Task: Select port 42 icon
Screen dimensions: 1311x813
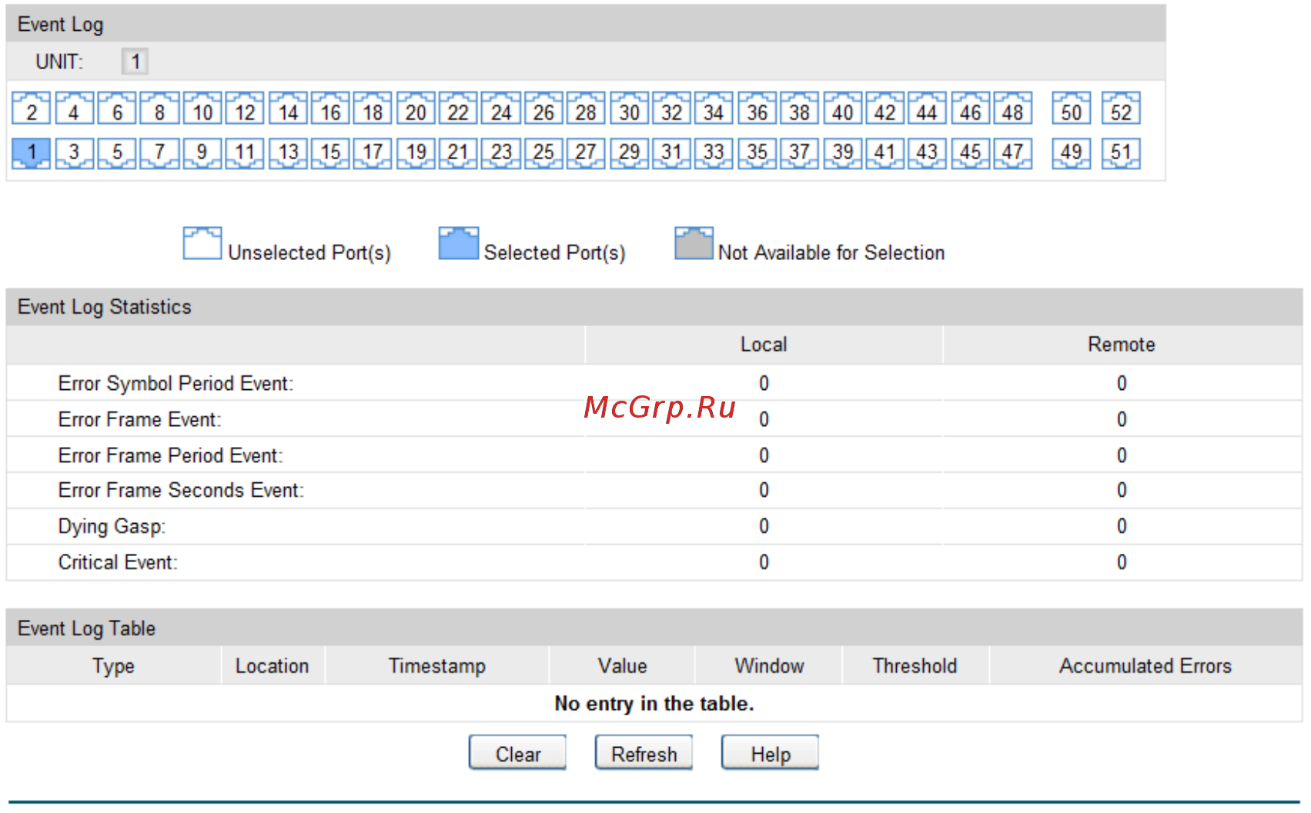Action: pos(885,108)
